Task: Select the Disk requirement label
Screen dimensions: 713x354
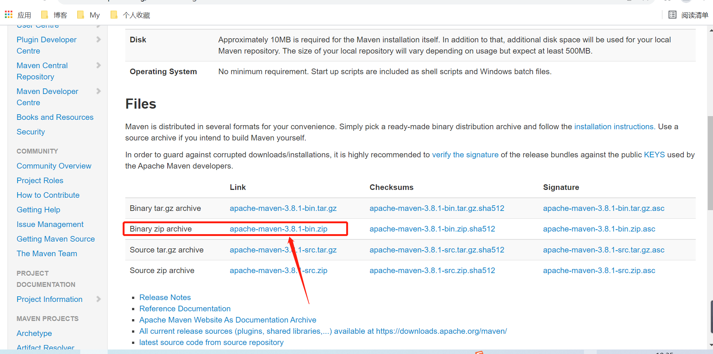Action: 138,40
